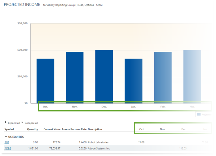This screenshot has height=156, width=216.
Task: Click the Oct. table column header
Action: coord(142,129)
